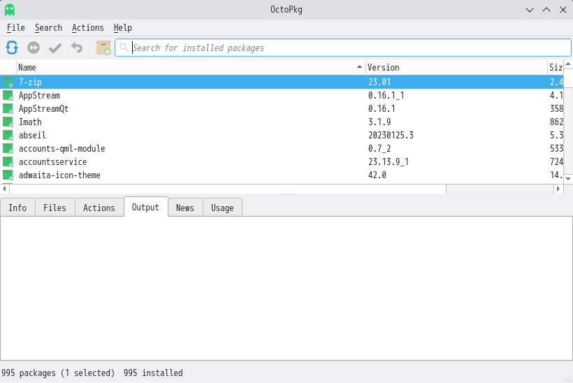The image size is (573, 383).
Task: Minimize the OctoPkg window
Action: (530, 10)
